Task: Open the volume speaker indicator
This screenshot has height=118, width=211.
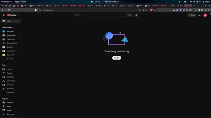Action: tap(200, 2)
